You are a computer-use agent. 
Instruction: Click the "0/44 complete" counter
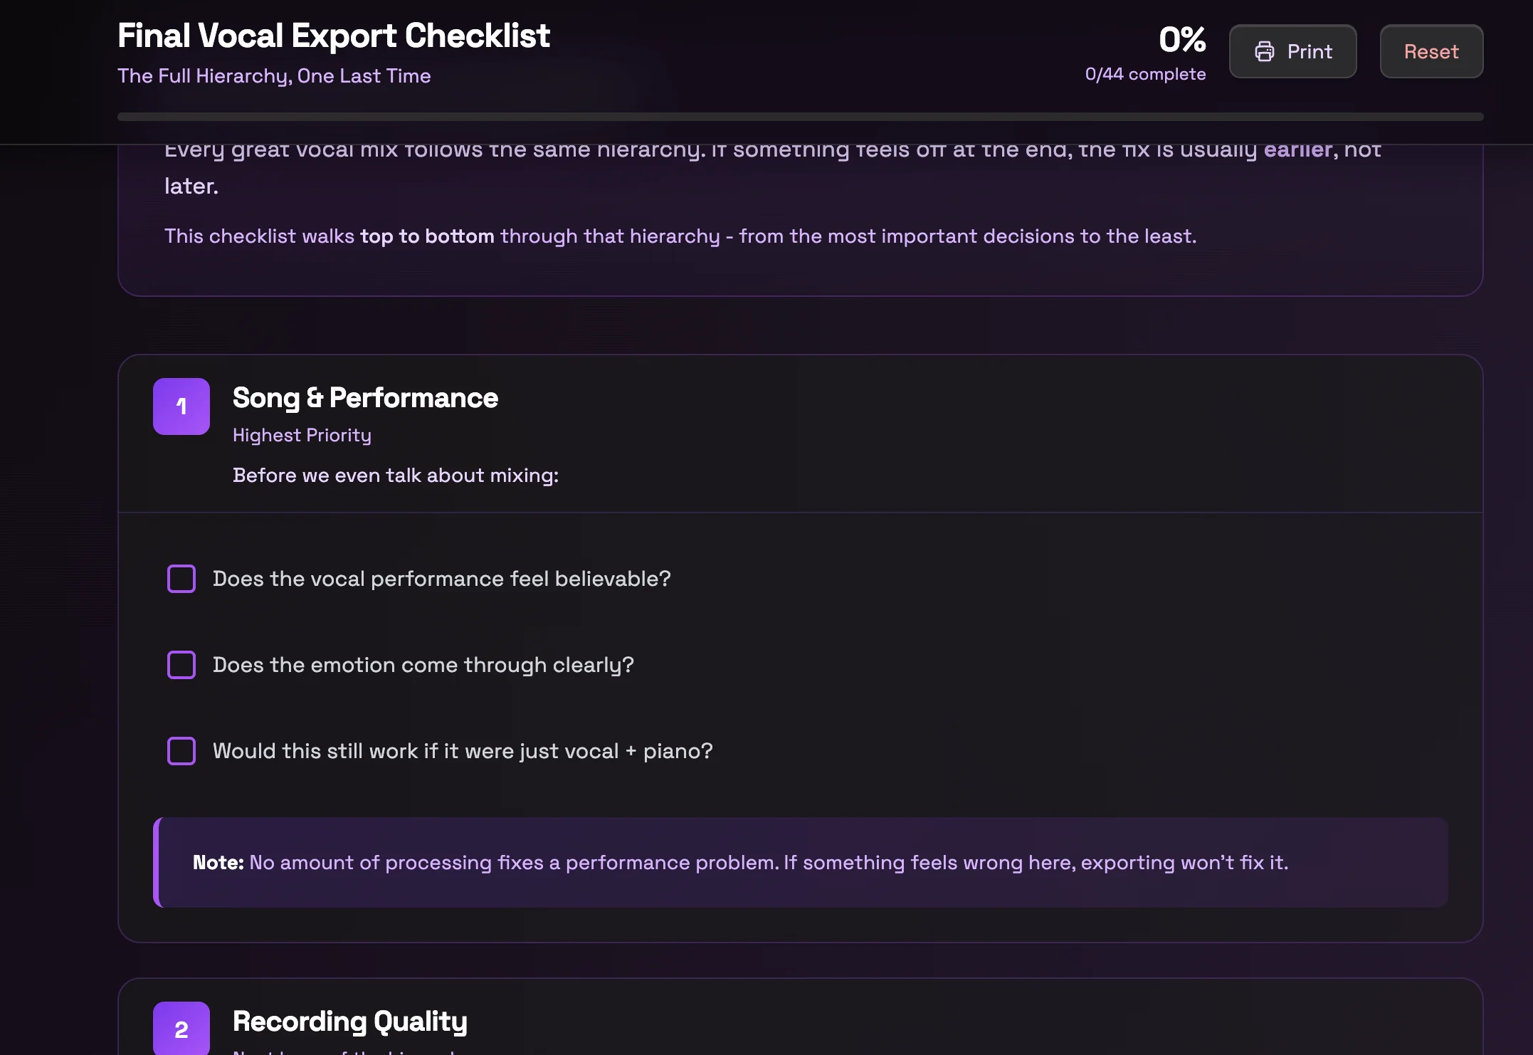(x=1145, y=73)
